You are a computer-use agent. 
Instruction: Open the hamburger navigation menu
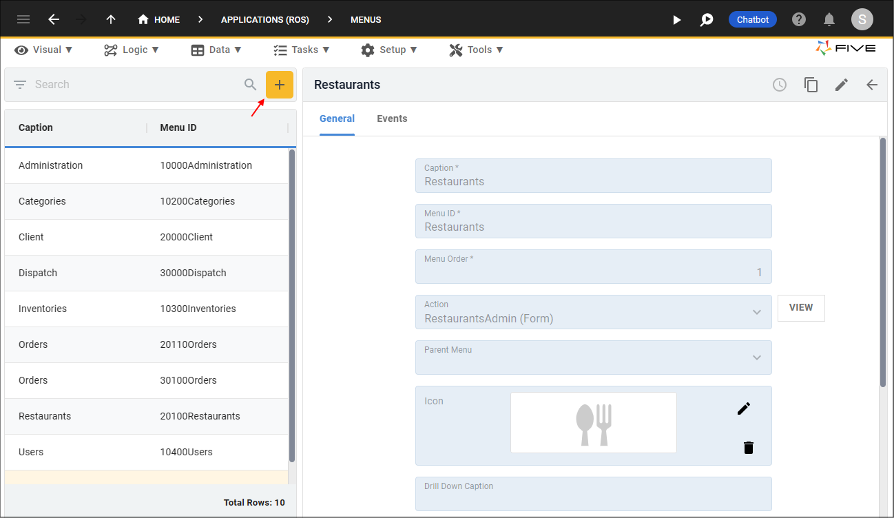(23, 19)
